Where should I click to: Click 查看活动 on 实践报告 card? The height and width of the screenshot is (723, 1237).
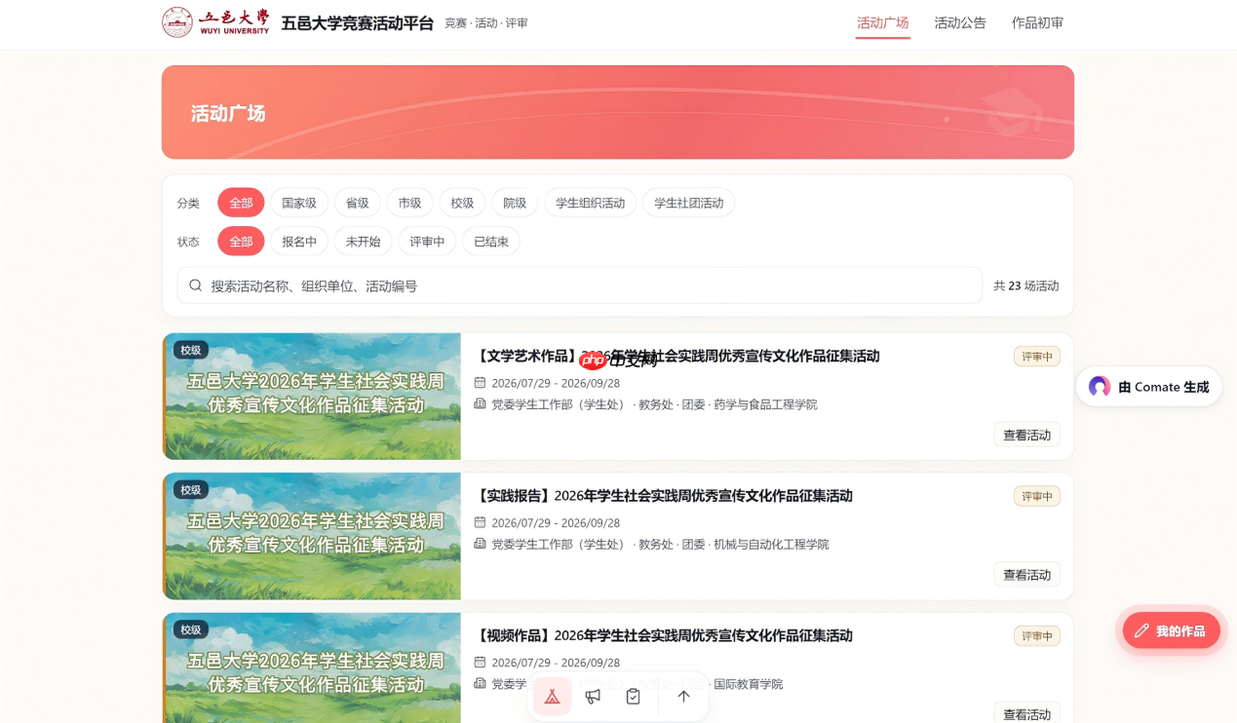tap(1026, 575)
